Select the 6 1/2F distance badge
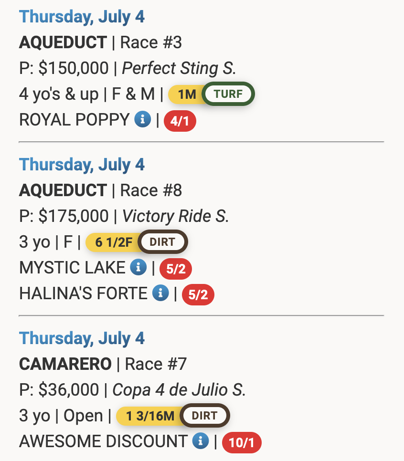 pyautogui.click(x=113, y=242)
